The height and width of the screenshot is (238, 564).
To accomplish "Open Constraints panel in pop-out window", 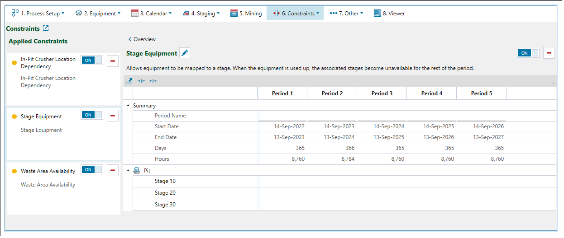I will (46, 28).
